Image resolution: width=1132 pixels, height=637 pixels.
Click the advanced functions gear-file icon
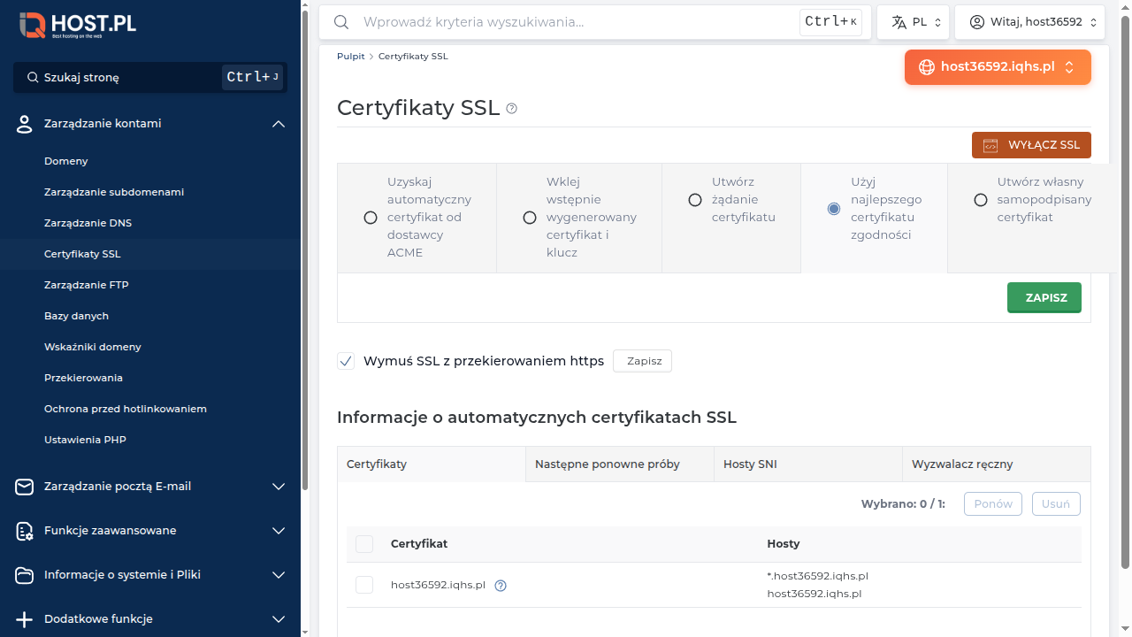pos(25,531)
